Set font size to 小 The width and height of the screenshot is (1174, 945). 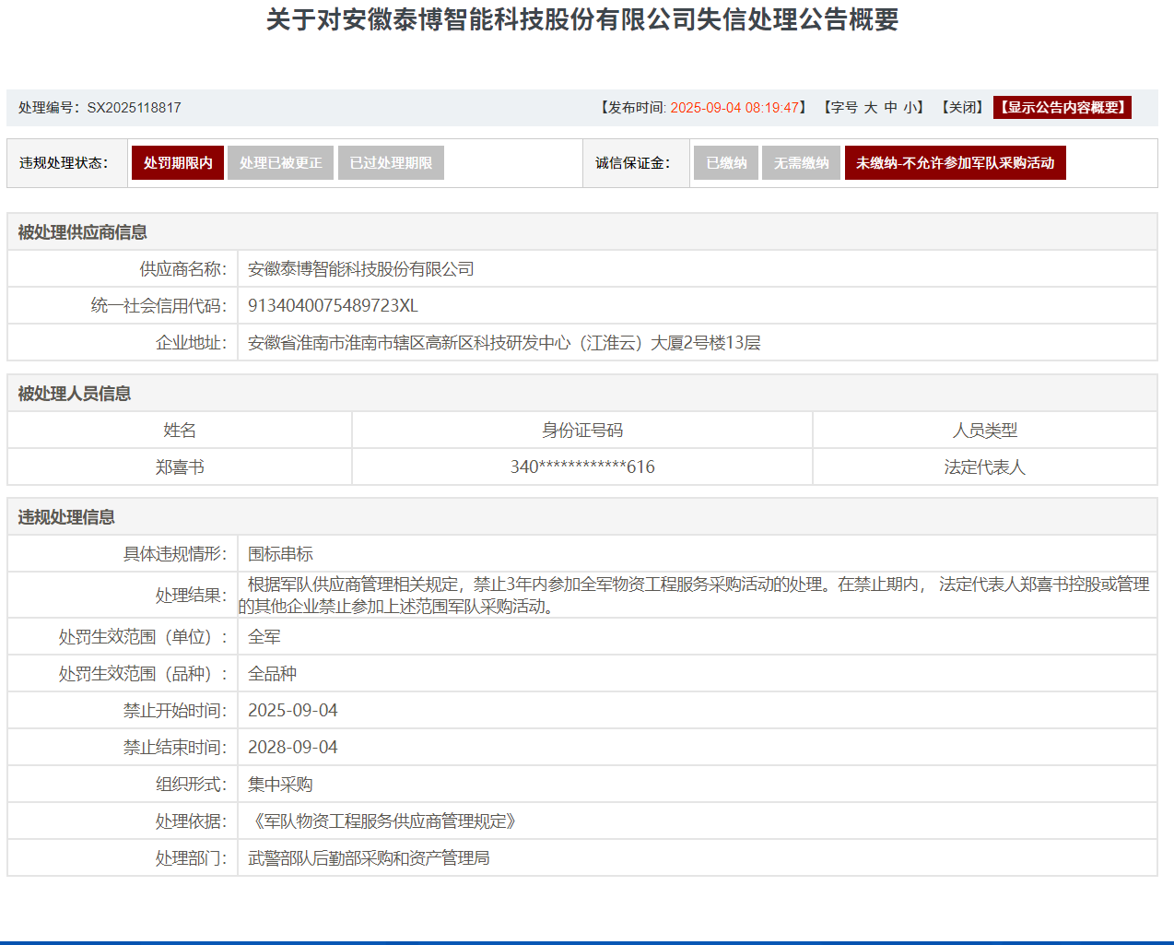pos(910,108)
